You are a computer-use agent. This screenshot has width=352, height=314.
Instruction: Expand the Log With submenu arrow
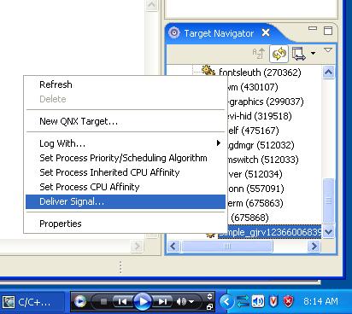click(x=219, y=143)
